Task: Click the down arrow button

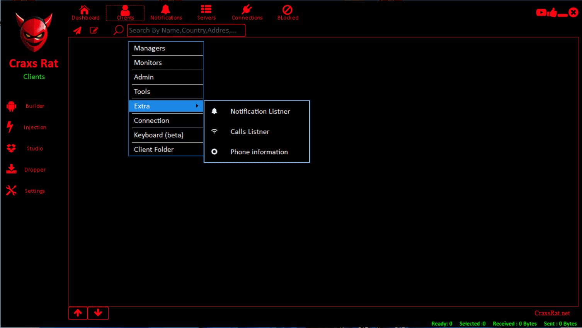Action: click(x=98, y=313)
